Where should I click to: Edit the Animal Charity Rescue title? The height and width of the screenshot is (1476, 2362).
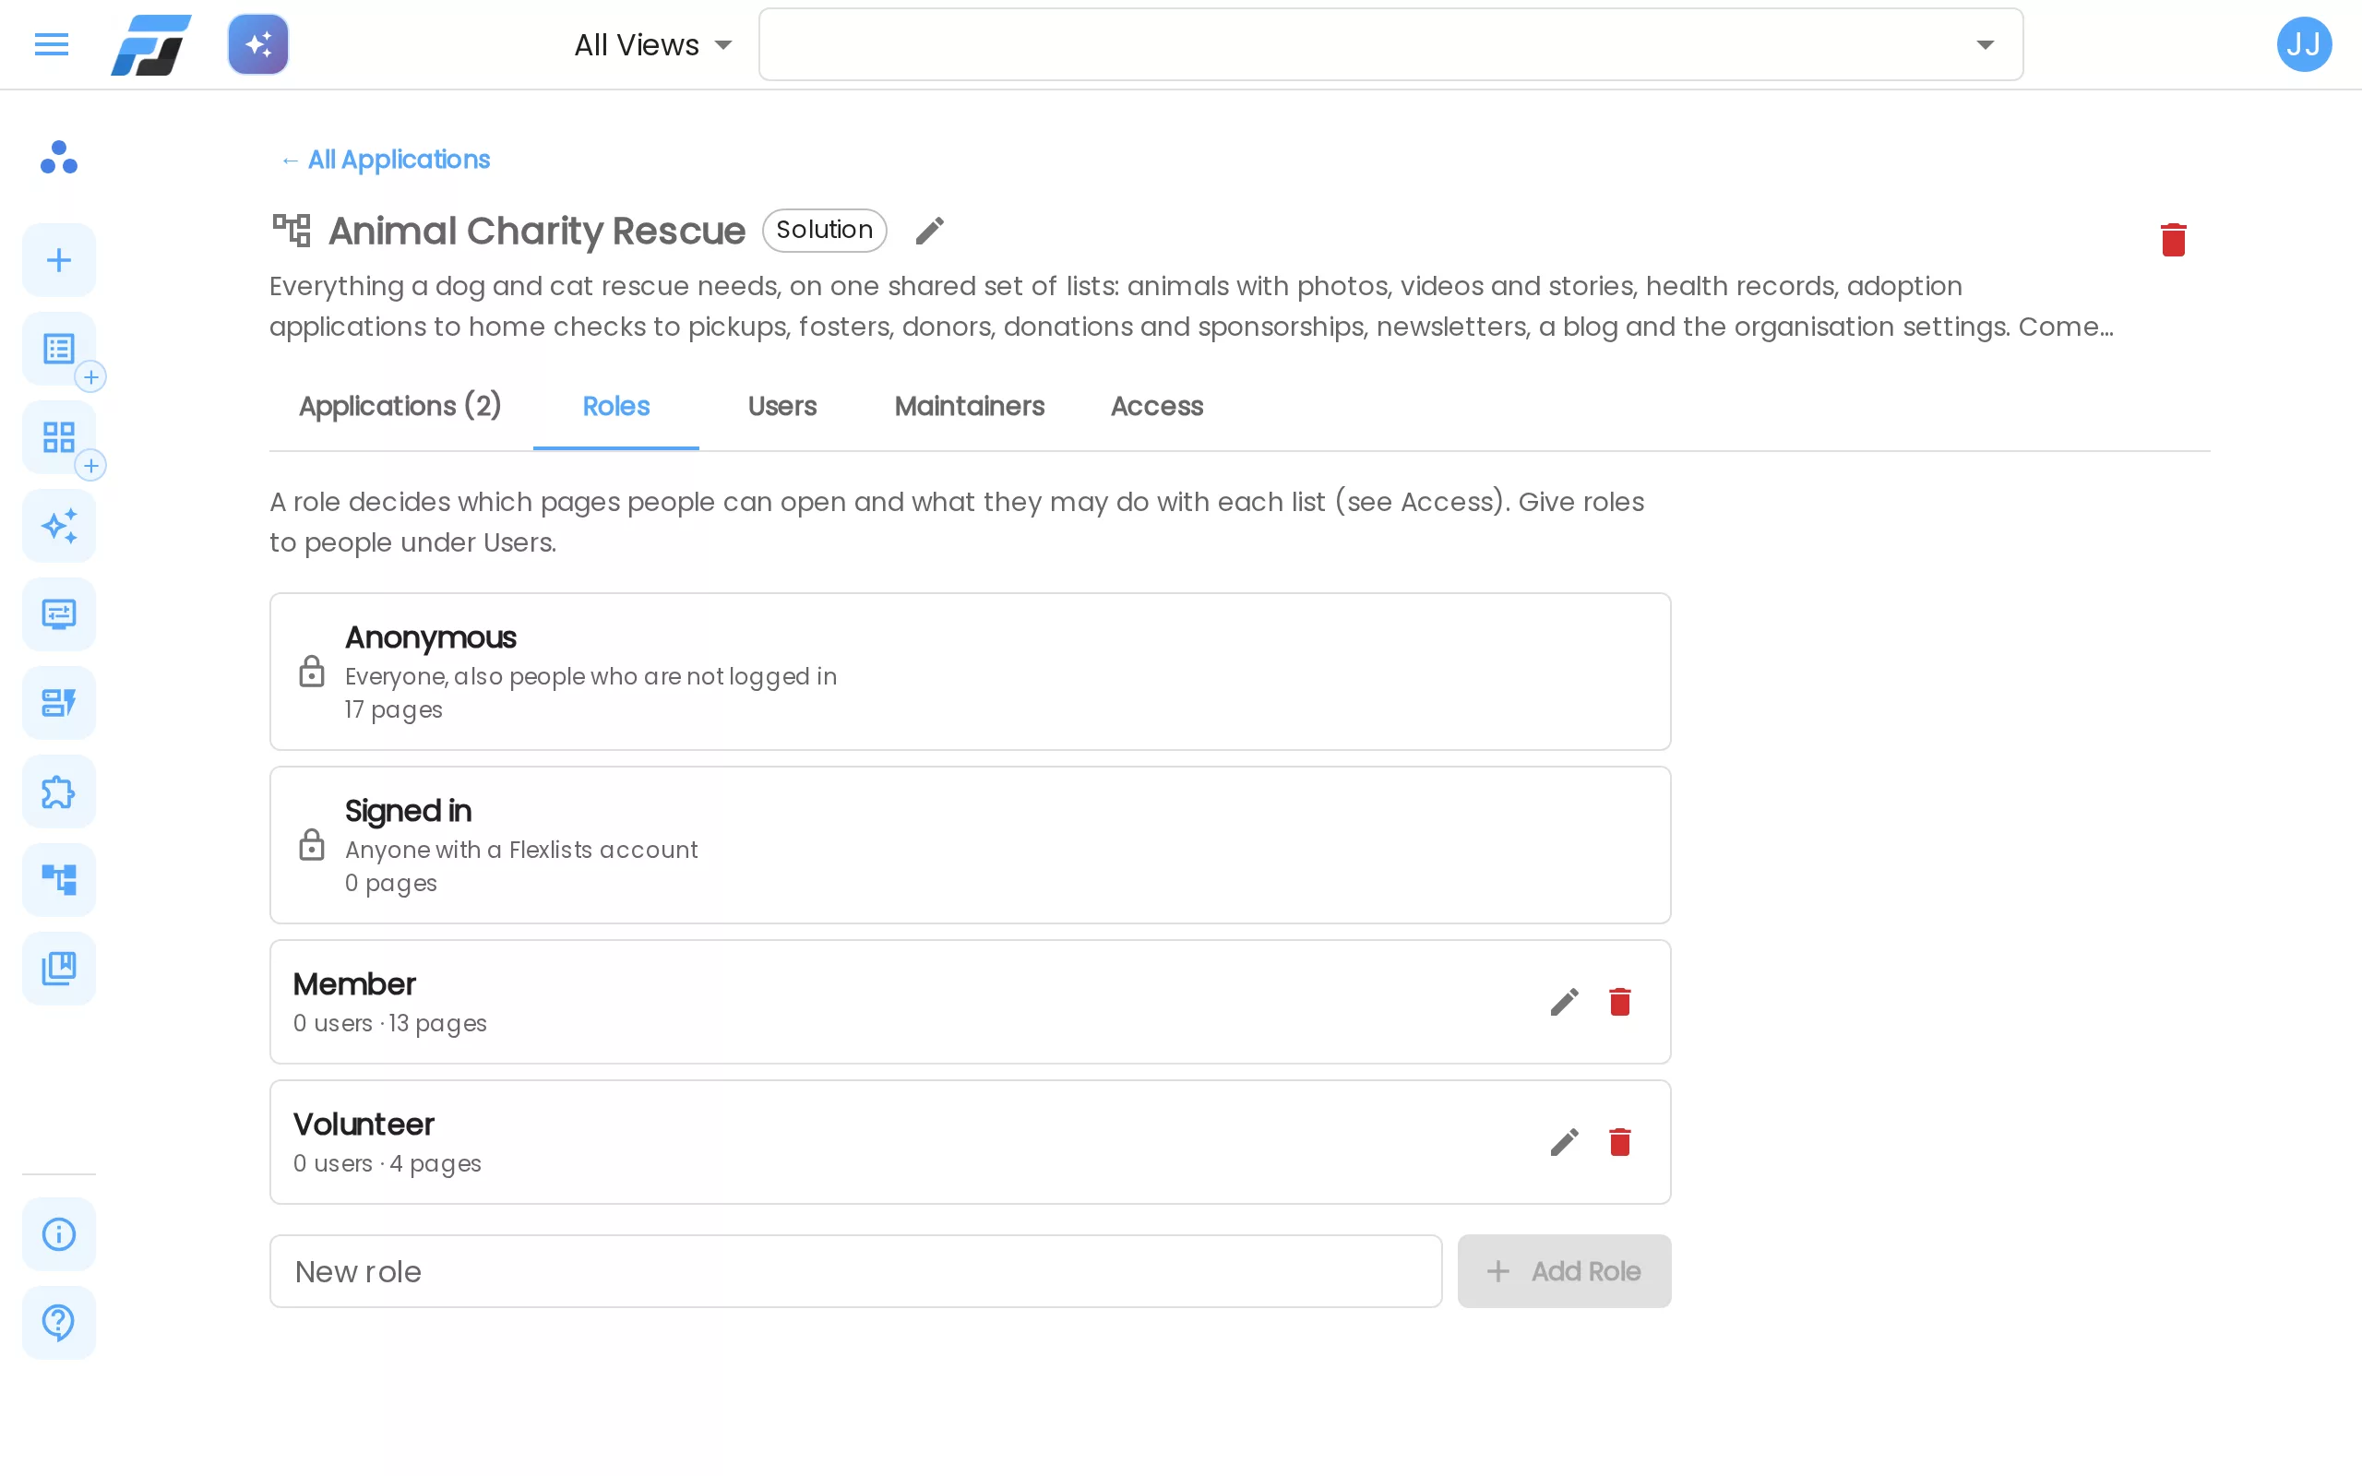(x=930, y=232)
